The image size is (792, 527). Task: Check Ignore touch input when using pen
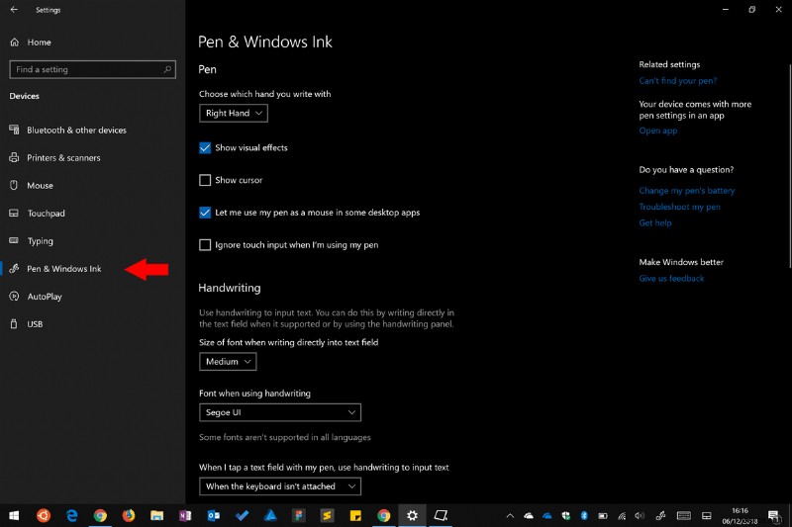tap(205, 245)
